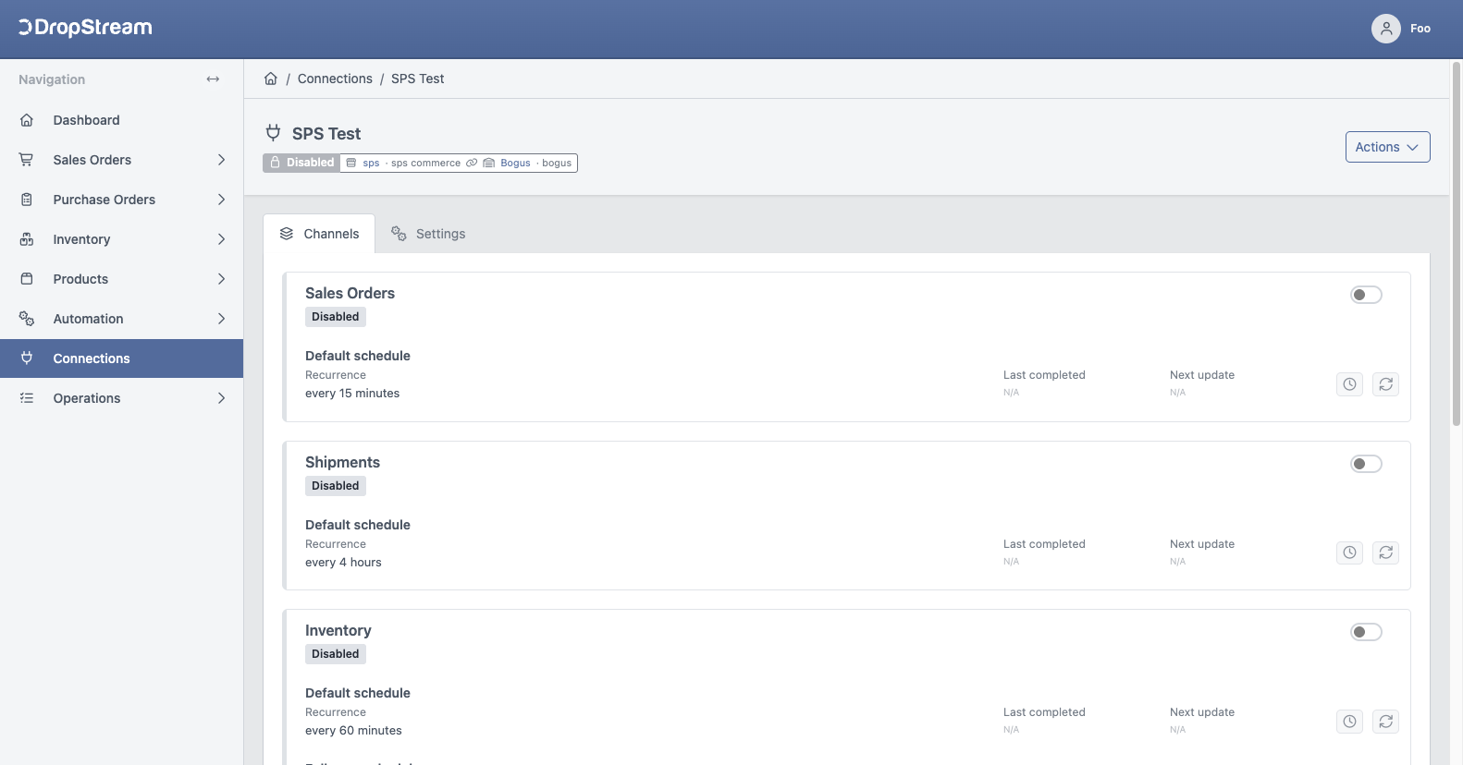The height and width of the screenshot is (765, 1463).
Task: Click the Shipments Disabled badge
Action: pyautogui.click(x=336, y=486)
